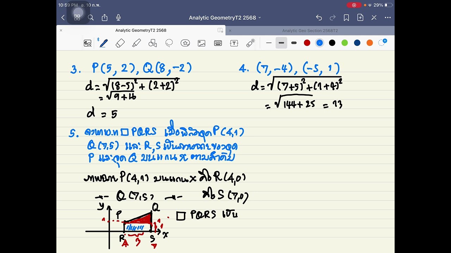
Task: Open the stickers and elements tool
Action: [185, 43]
